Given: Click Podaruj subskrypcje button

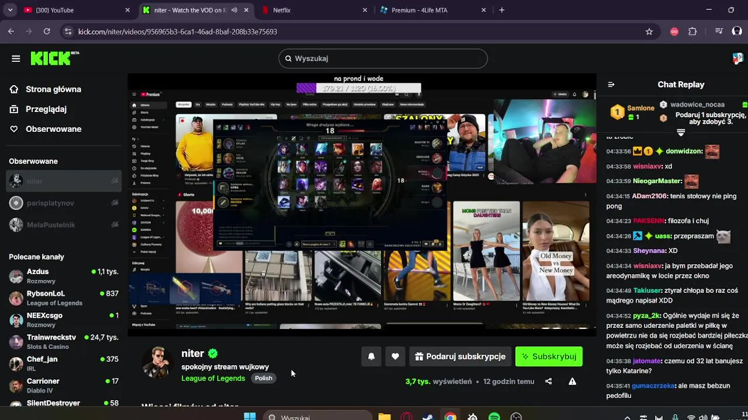Looking at the screenshot, I should click(x=460, y=356).
